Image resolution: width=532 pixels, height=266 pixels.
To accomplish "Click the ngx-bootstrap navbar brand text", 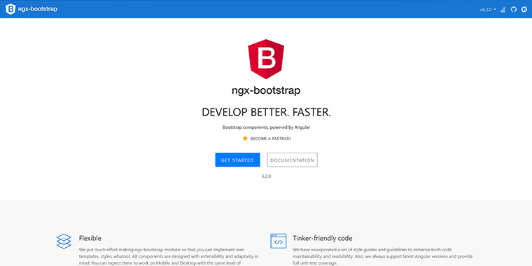I will pos(37,9).
